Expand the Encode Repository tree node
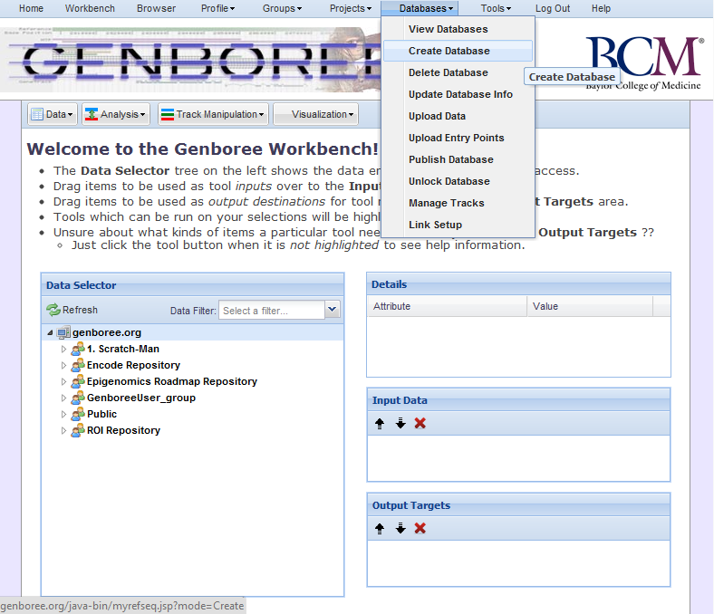Image resolution: width=714 pixels, height=614 pixels. 63,366
